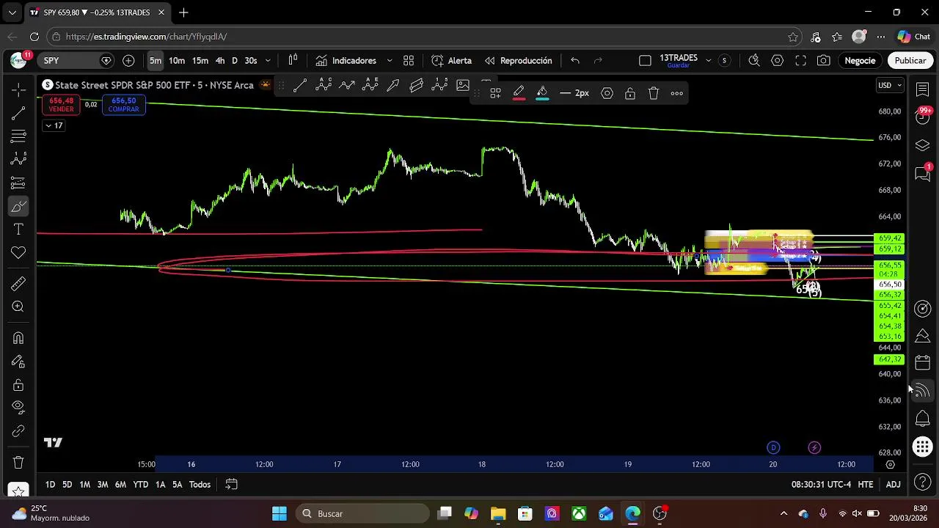Image resolution: width=939 pixels, height=528 pixels.
Task: Toggle ADJ price adjustment
Action: (893, 485)
